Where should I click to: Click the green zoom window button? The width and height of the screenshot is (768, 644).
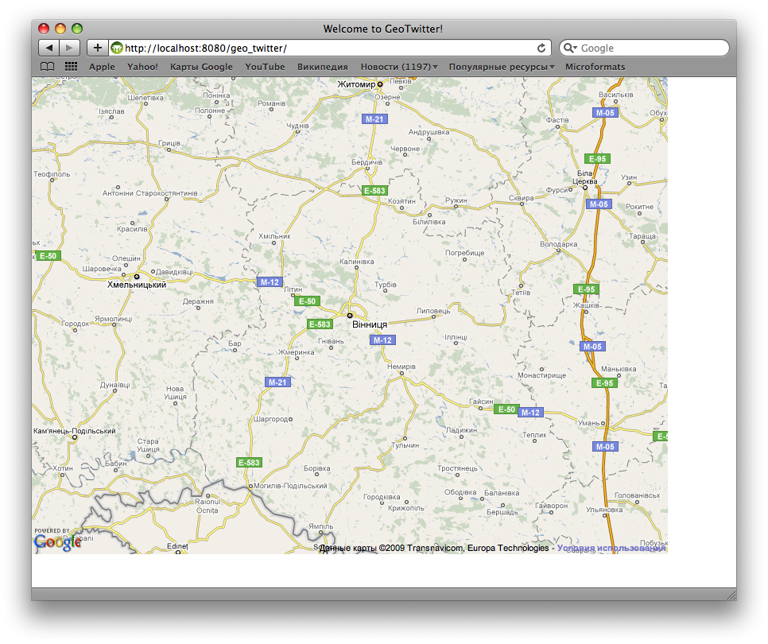click(77, 29)
